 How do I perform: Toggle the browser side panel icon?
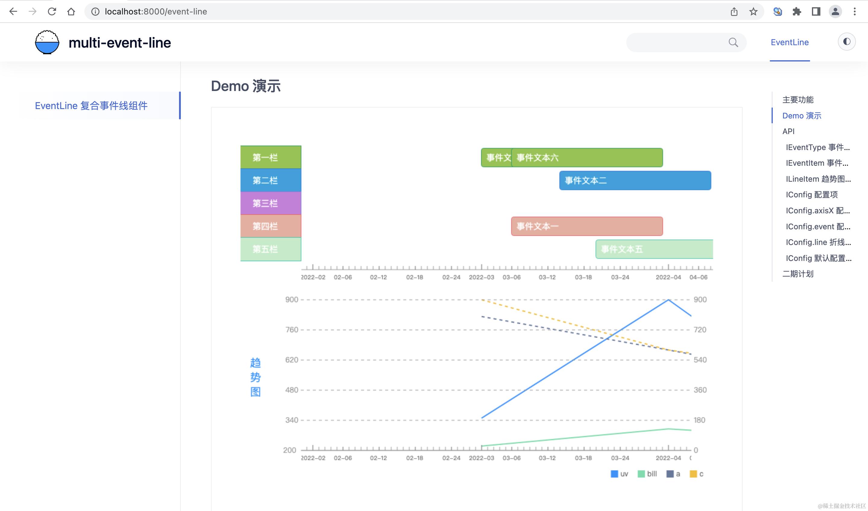pyautogui.click(x=816, y=11)
